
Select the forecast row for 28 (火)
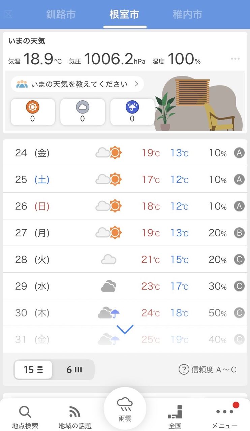[125, 260]
